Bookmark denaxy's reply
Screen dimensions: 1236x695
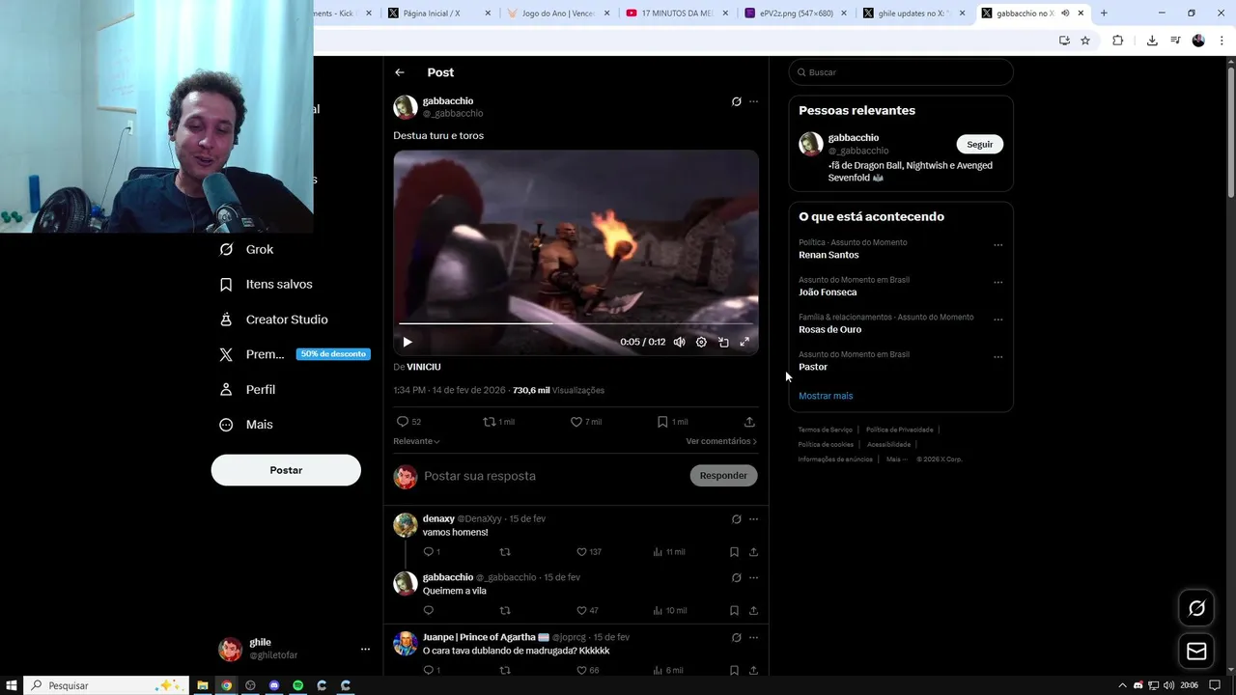tap(734, 552)
